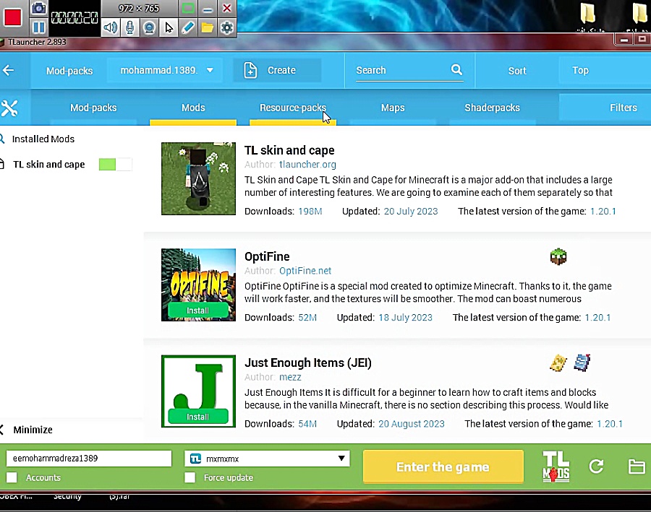Take a screenshot with the camera icon
The height and width of the screenshot is (512, 651).
38,8
